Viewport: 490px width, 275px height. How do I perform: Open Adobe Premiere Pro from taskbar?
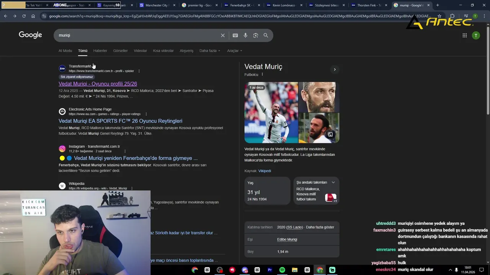[269, 270]
